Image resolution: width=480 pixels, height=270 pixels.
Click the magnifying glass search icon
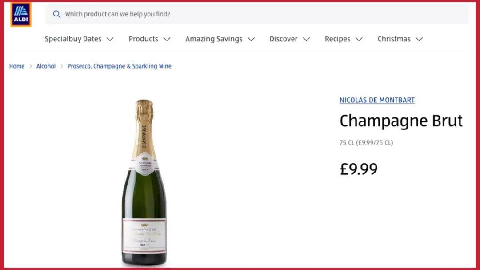pos(56,14)
